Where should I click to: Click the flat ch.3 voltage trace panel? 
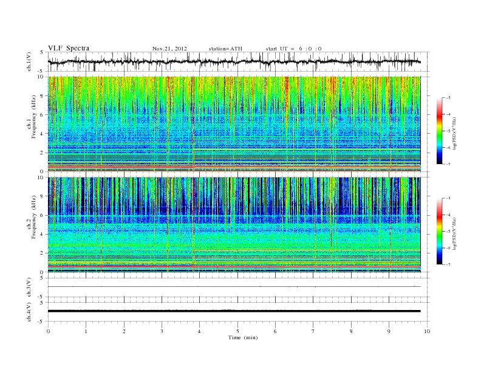[x=239, y=288]
